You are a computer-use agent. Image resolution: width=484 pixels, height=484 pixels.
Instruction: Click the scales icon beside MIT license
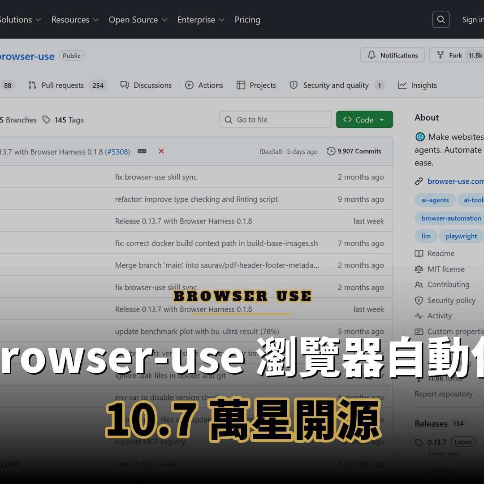[419, 269]
